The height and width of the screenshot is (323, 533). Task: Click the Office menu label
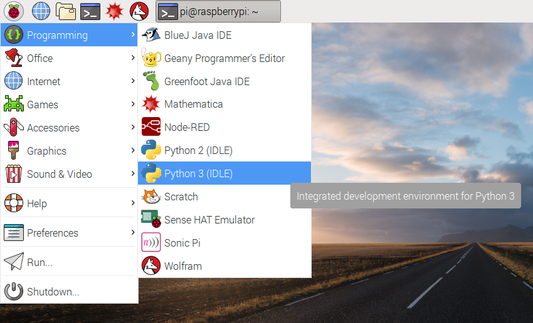pos(40,58)
